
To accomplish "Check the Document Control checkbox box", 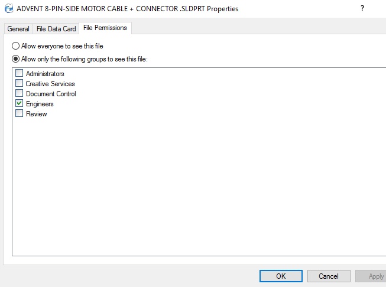I will [x=19, y=93].
